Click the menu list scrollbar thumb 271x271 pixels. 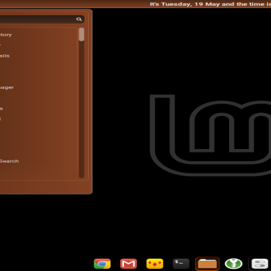tap(81, 35)
